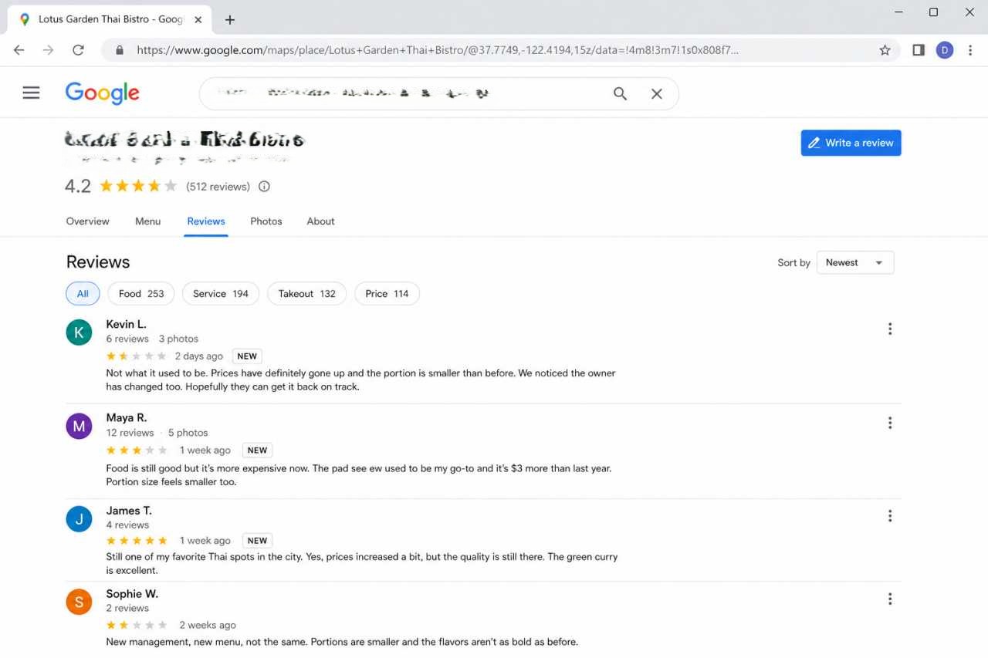Image resolution: width=988 pixels, height=658 pixels.
Task: Select the Lotus Garden Thai Bistro browser tab
Action: click(109, 20)
